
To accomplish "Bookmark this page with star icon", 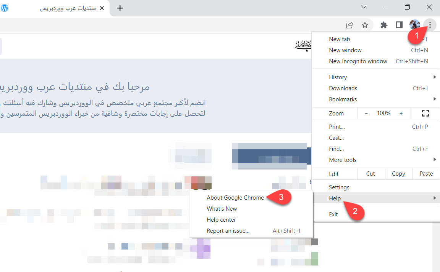I will [365, 25].
